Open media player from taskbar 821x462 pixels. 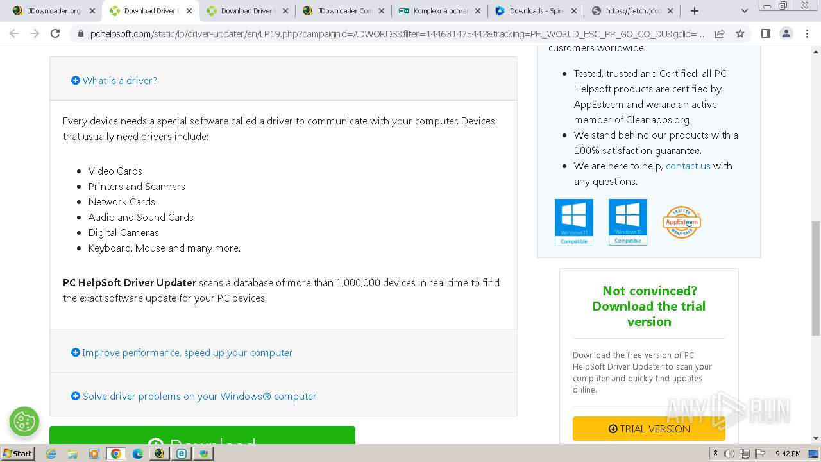point(94,454)
